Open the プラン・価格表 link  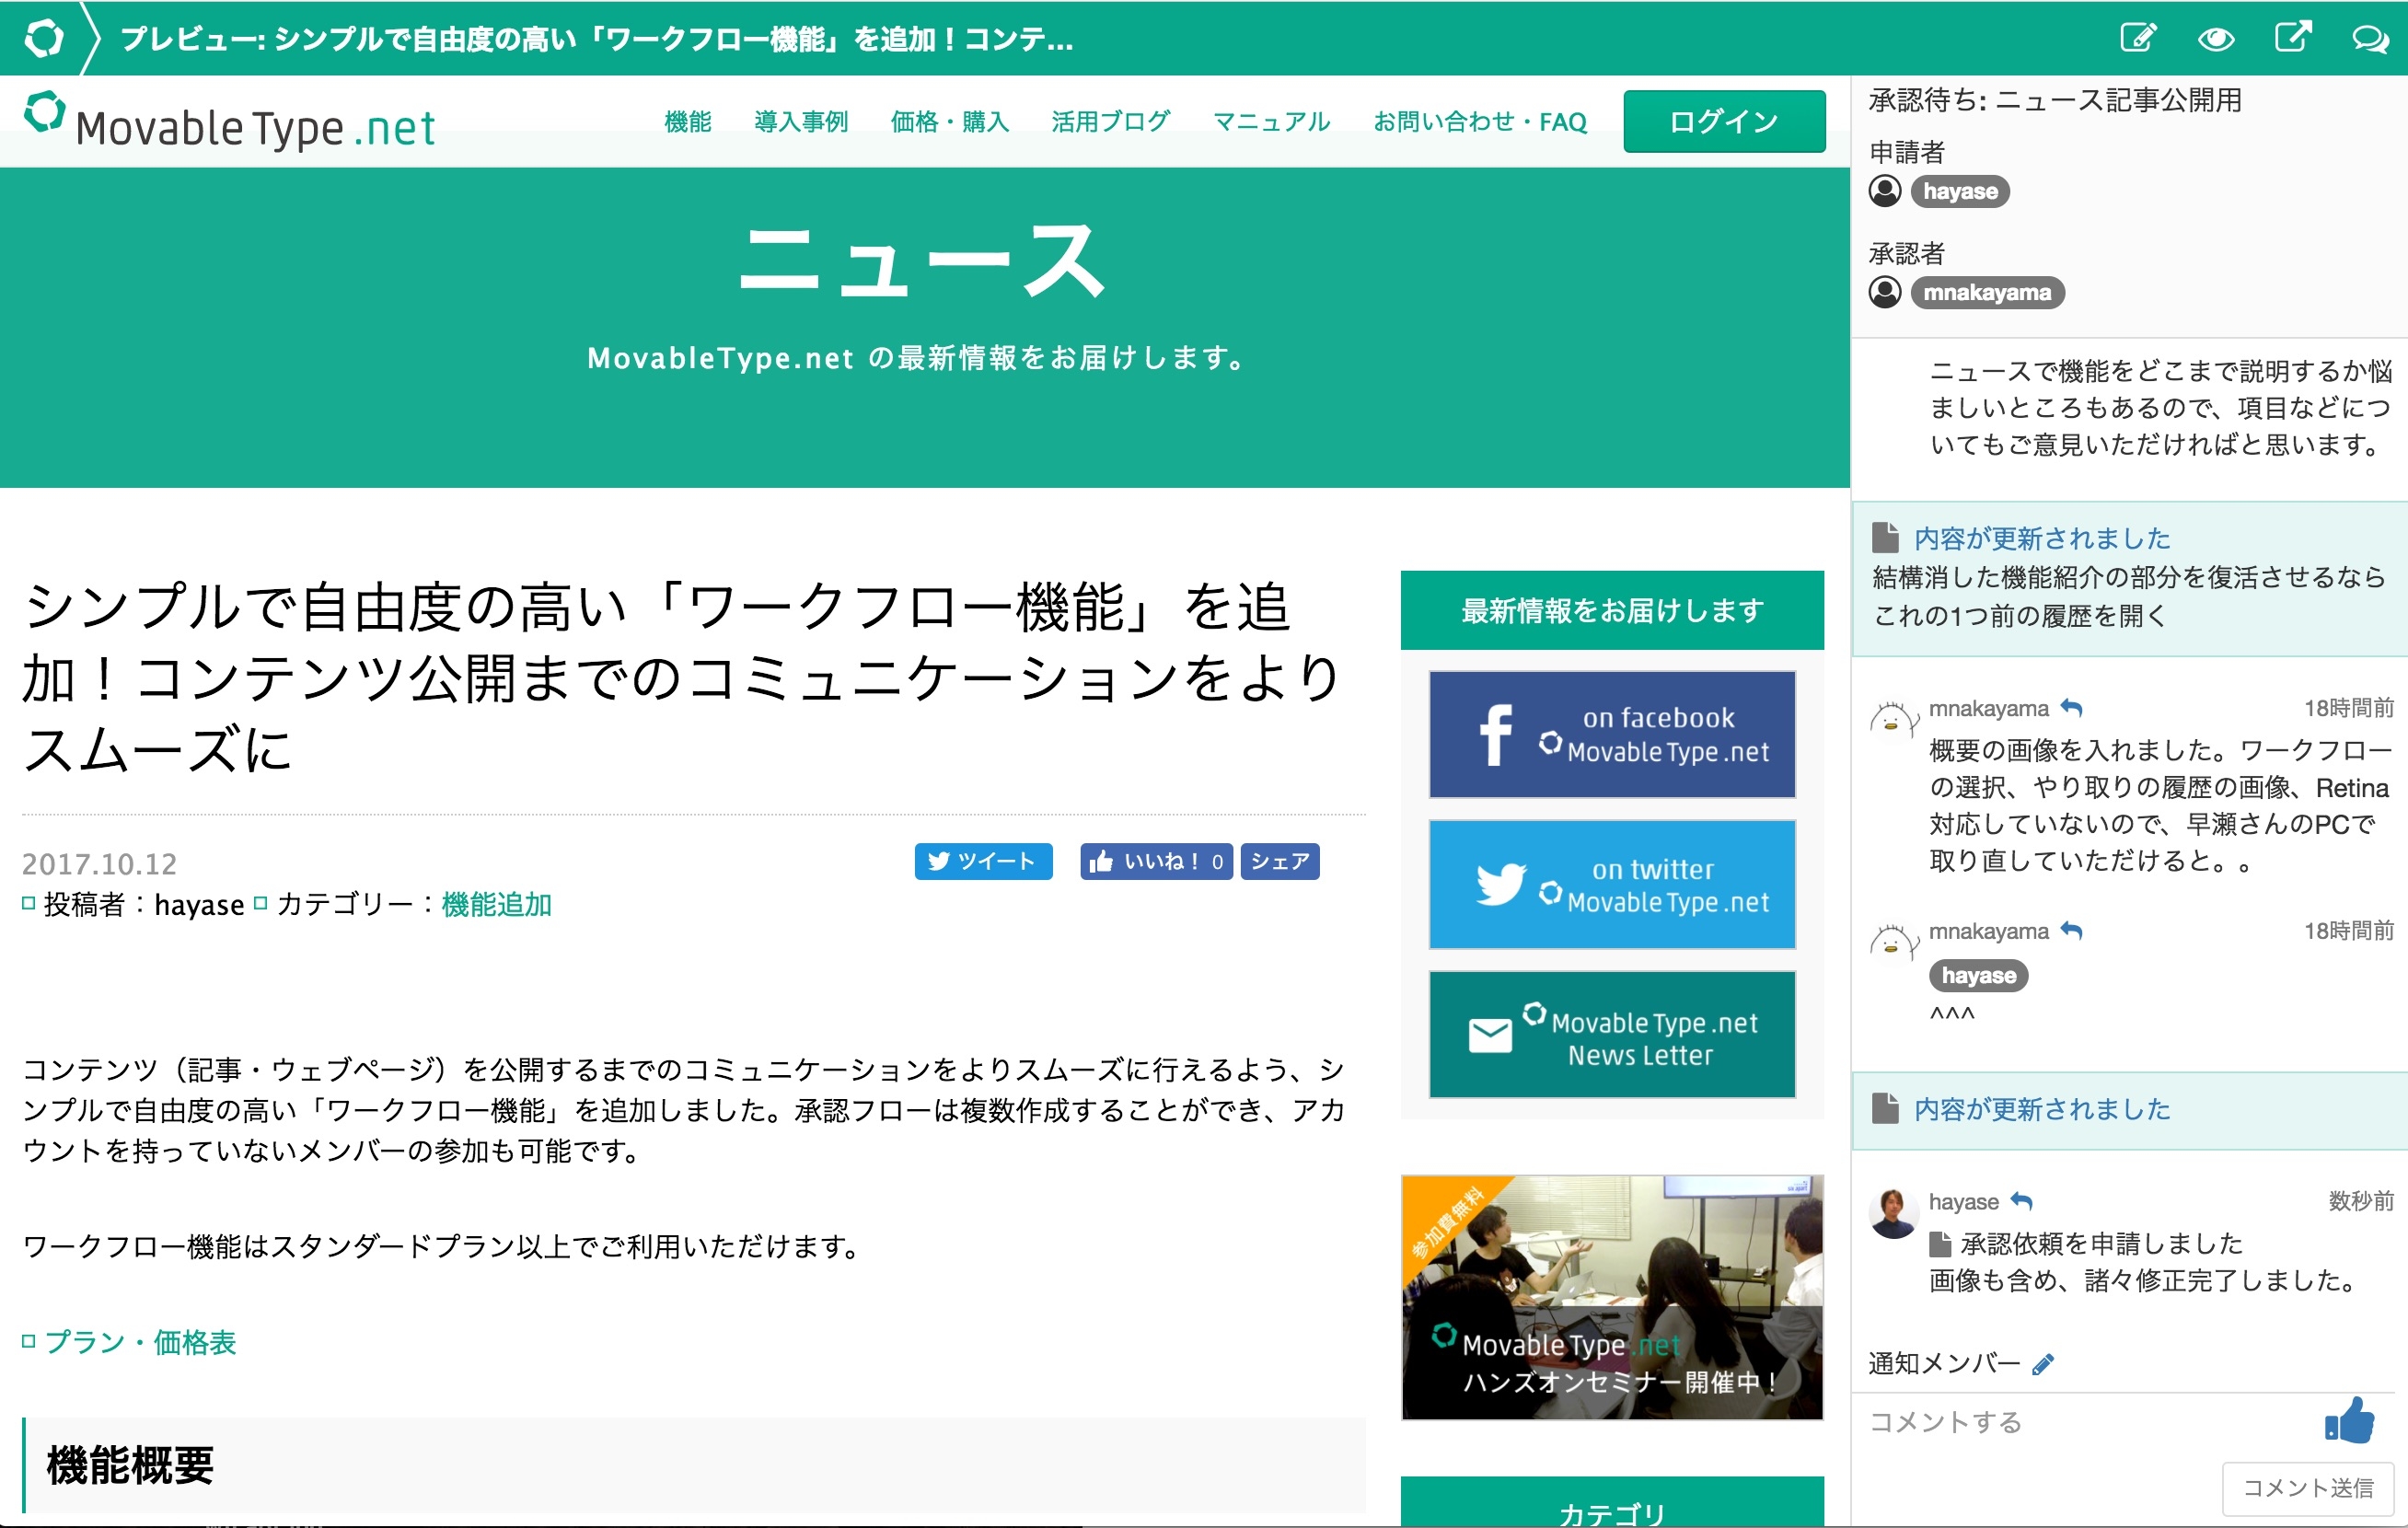click(x=140, y=1342)
